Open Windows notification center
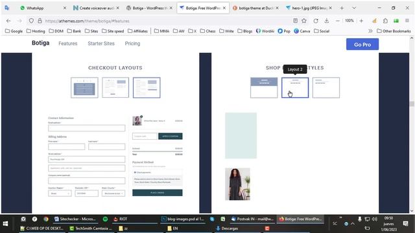The image size is (415, 233). [x=405, y=224]
